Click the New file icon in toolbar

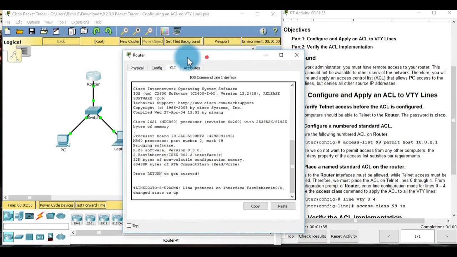tap(7, 31)
